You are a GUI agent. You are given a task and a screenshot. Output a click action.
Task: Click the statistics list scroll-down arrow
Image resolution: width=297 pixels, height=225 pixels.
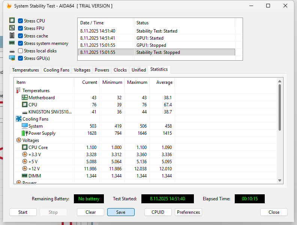coord(280,180)
